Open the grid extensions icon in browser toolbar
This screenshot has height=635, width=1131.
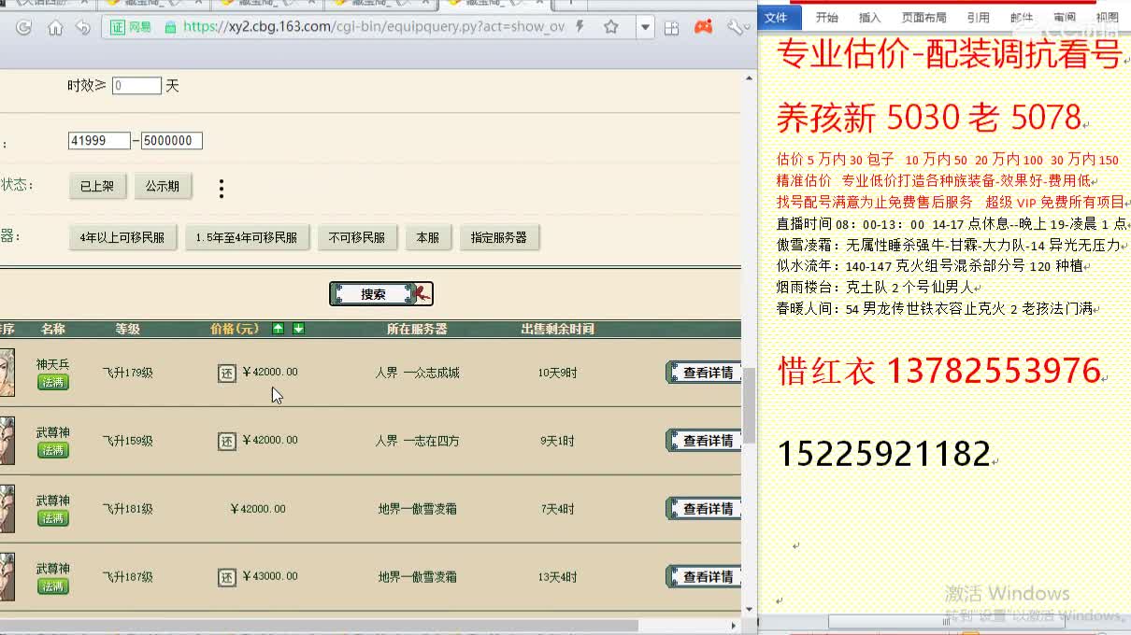[672, 28]
